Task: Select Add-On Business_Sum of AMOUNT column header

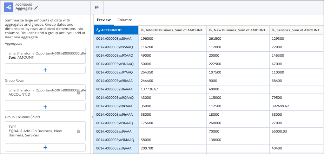Action: click(172, 30)
